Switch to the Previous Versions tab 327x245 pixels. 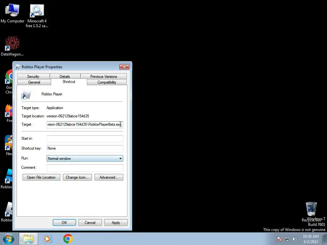point(104,77)
